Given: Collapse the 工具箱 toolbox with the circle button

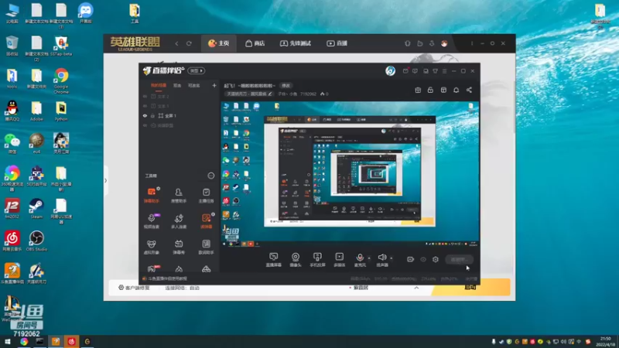Looking at the screenshot, I should [210, 176].
